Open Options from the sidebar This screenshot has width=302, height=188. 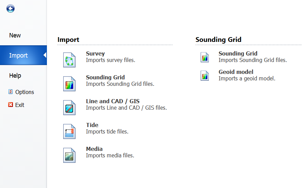pos(24,92)
